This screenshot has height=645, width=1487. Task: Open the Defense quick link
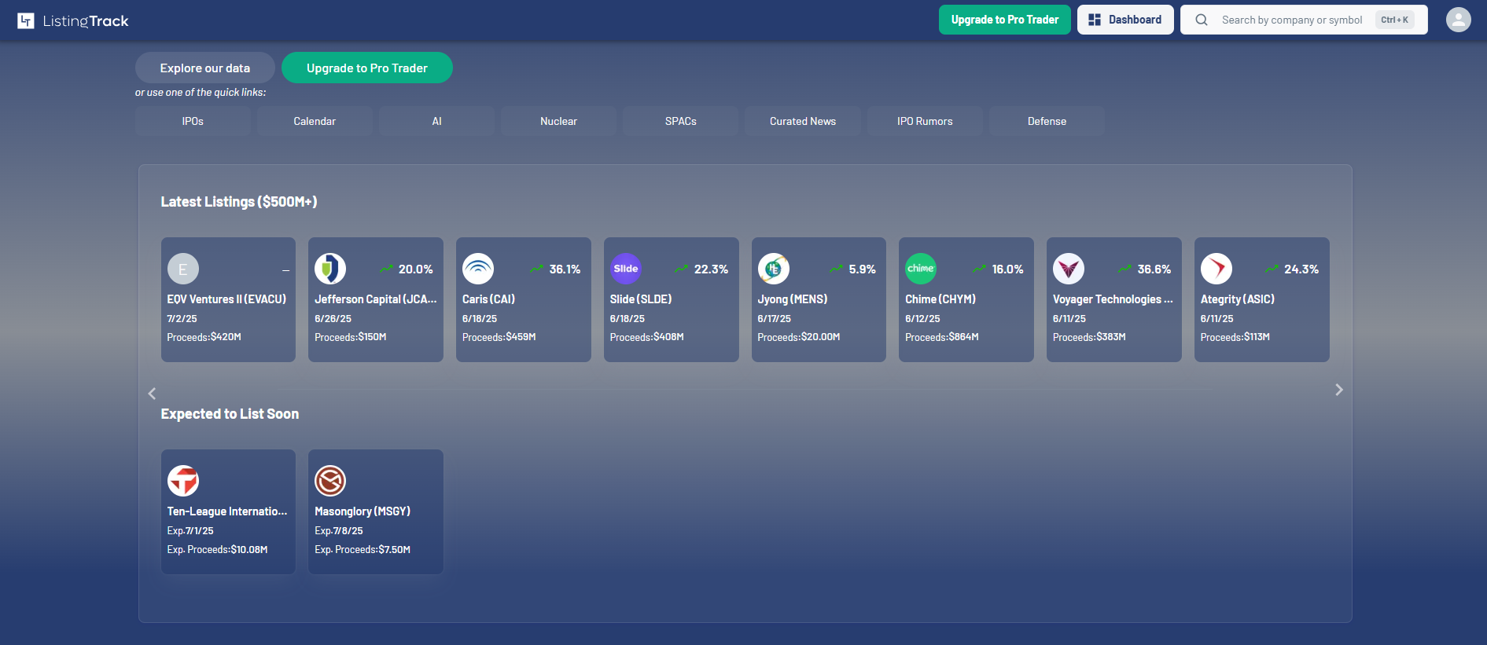[1047, 122]
